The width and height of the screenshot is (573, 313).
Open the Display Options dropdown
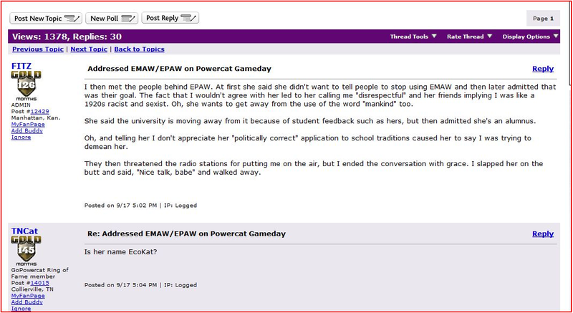click(x=530, y=37)
